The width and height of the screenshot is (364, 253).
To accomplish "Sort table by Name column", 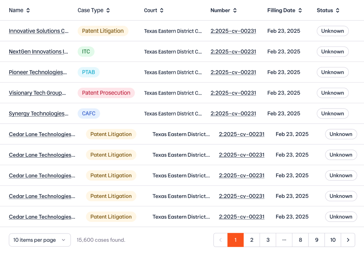I will click(28, 10).
